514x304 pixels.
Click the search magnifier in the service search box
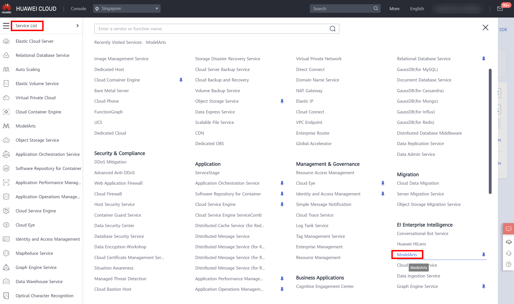[332, 29]
